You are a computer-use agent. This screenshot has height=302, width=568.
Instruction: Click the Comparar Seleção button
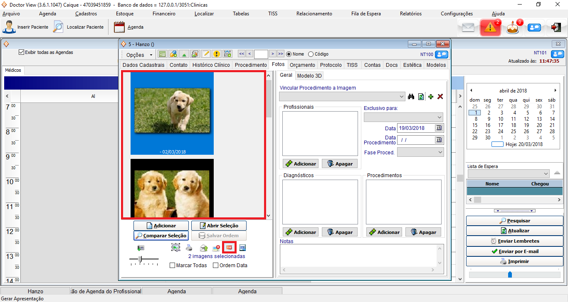click(x=161, y=236)
